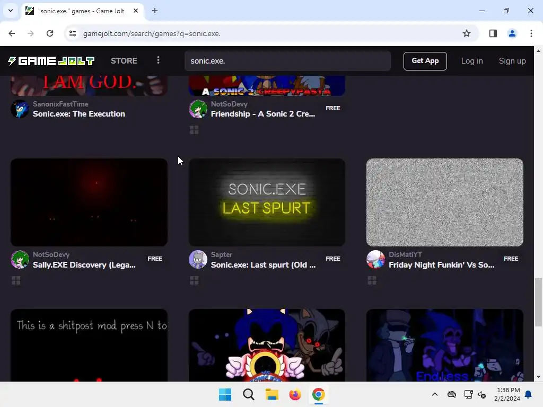
Task: Open the Windows Start menu
Action: [225, 394]
